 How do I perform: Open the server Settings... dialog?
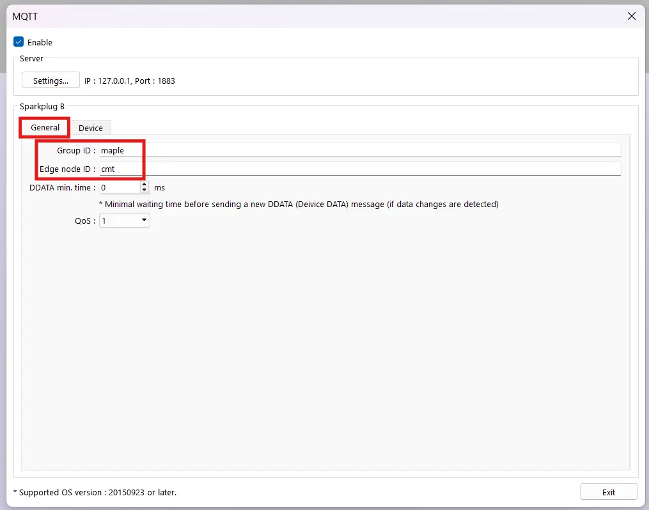tap(51, 81)
